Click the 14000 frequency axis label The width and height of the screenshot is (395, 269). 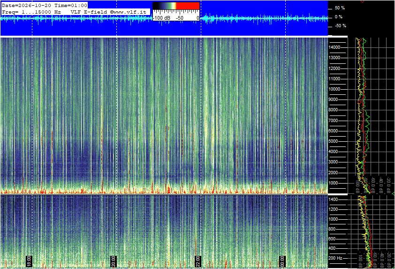click(x=334, y=47)
